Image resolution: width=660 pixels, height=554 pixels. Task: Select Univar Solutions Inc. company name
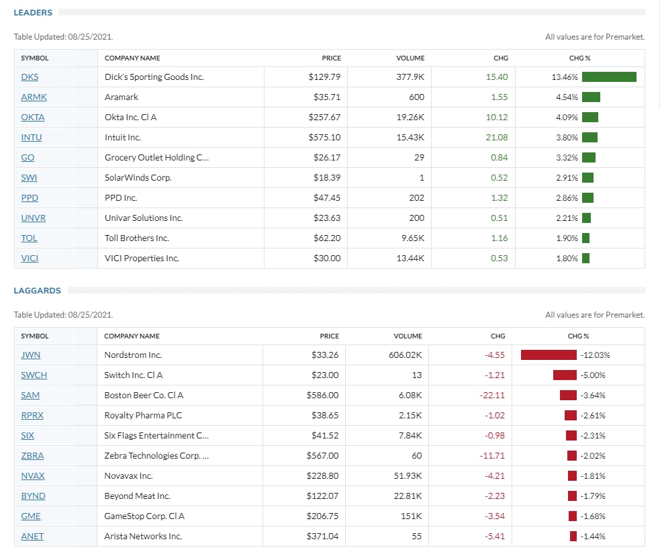point(144,218)
